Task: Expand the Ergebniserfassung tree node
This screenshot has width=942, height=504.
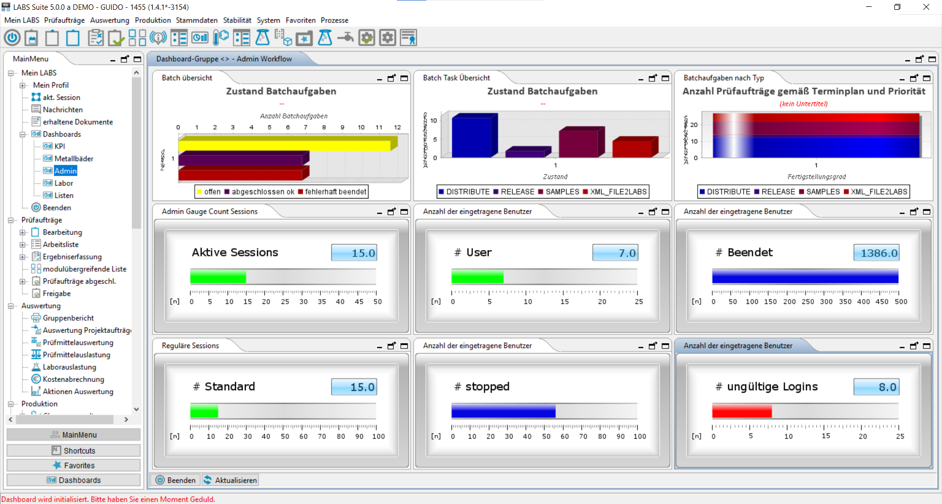Action: [23, 257]
